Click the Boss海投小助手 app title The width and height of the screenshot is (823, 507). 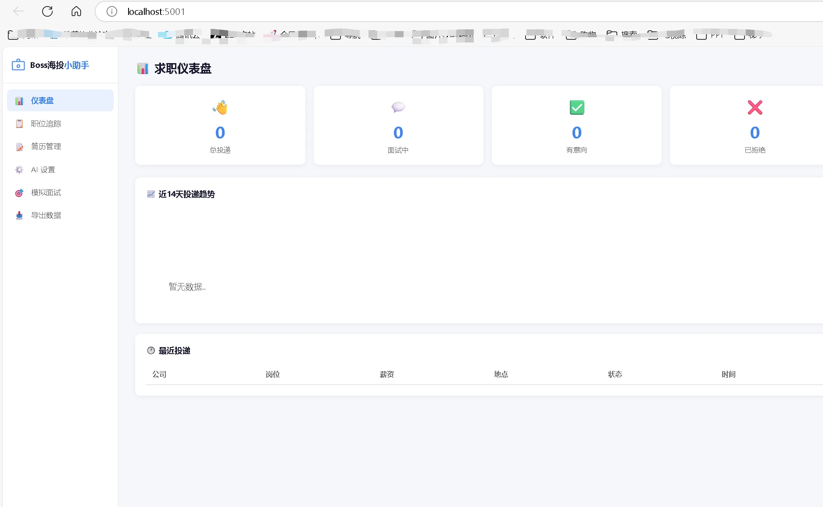tap(60, 65)
